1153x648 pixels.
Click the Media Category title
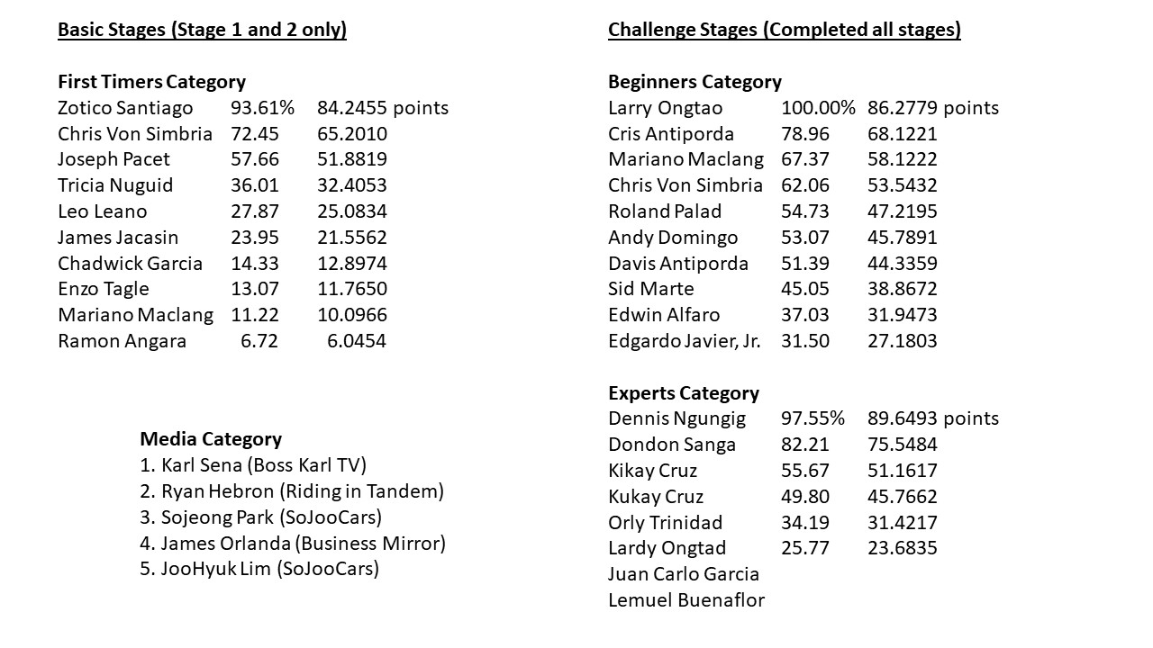[x=211, y=439]
